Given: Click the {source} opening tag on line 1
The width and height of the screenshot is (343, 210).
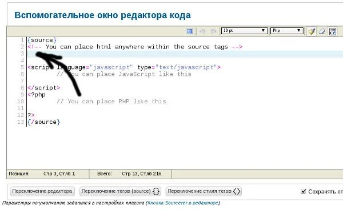Looking at the screenshot, I should (42, 40).
